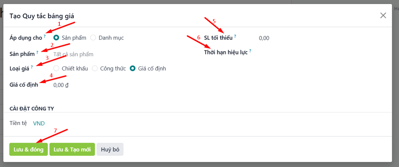Click the Lưu & Tạo mới button
This screenshot has width=399, height=167.
(x=72, y=149)
